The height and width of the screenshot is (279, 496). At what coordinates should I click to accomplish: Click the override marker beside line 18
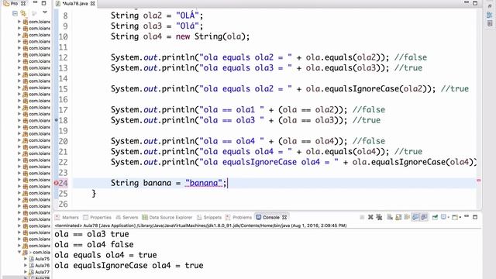pos(57,120)
